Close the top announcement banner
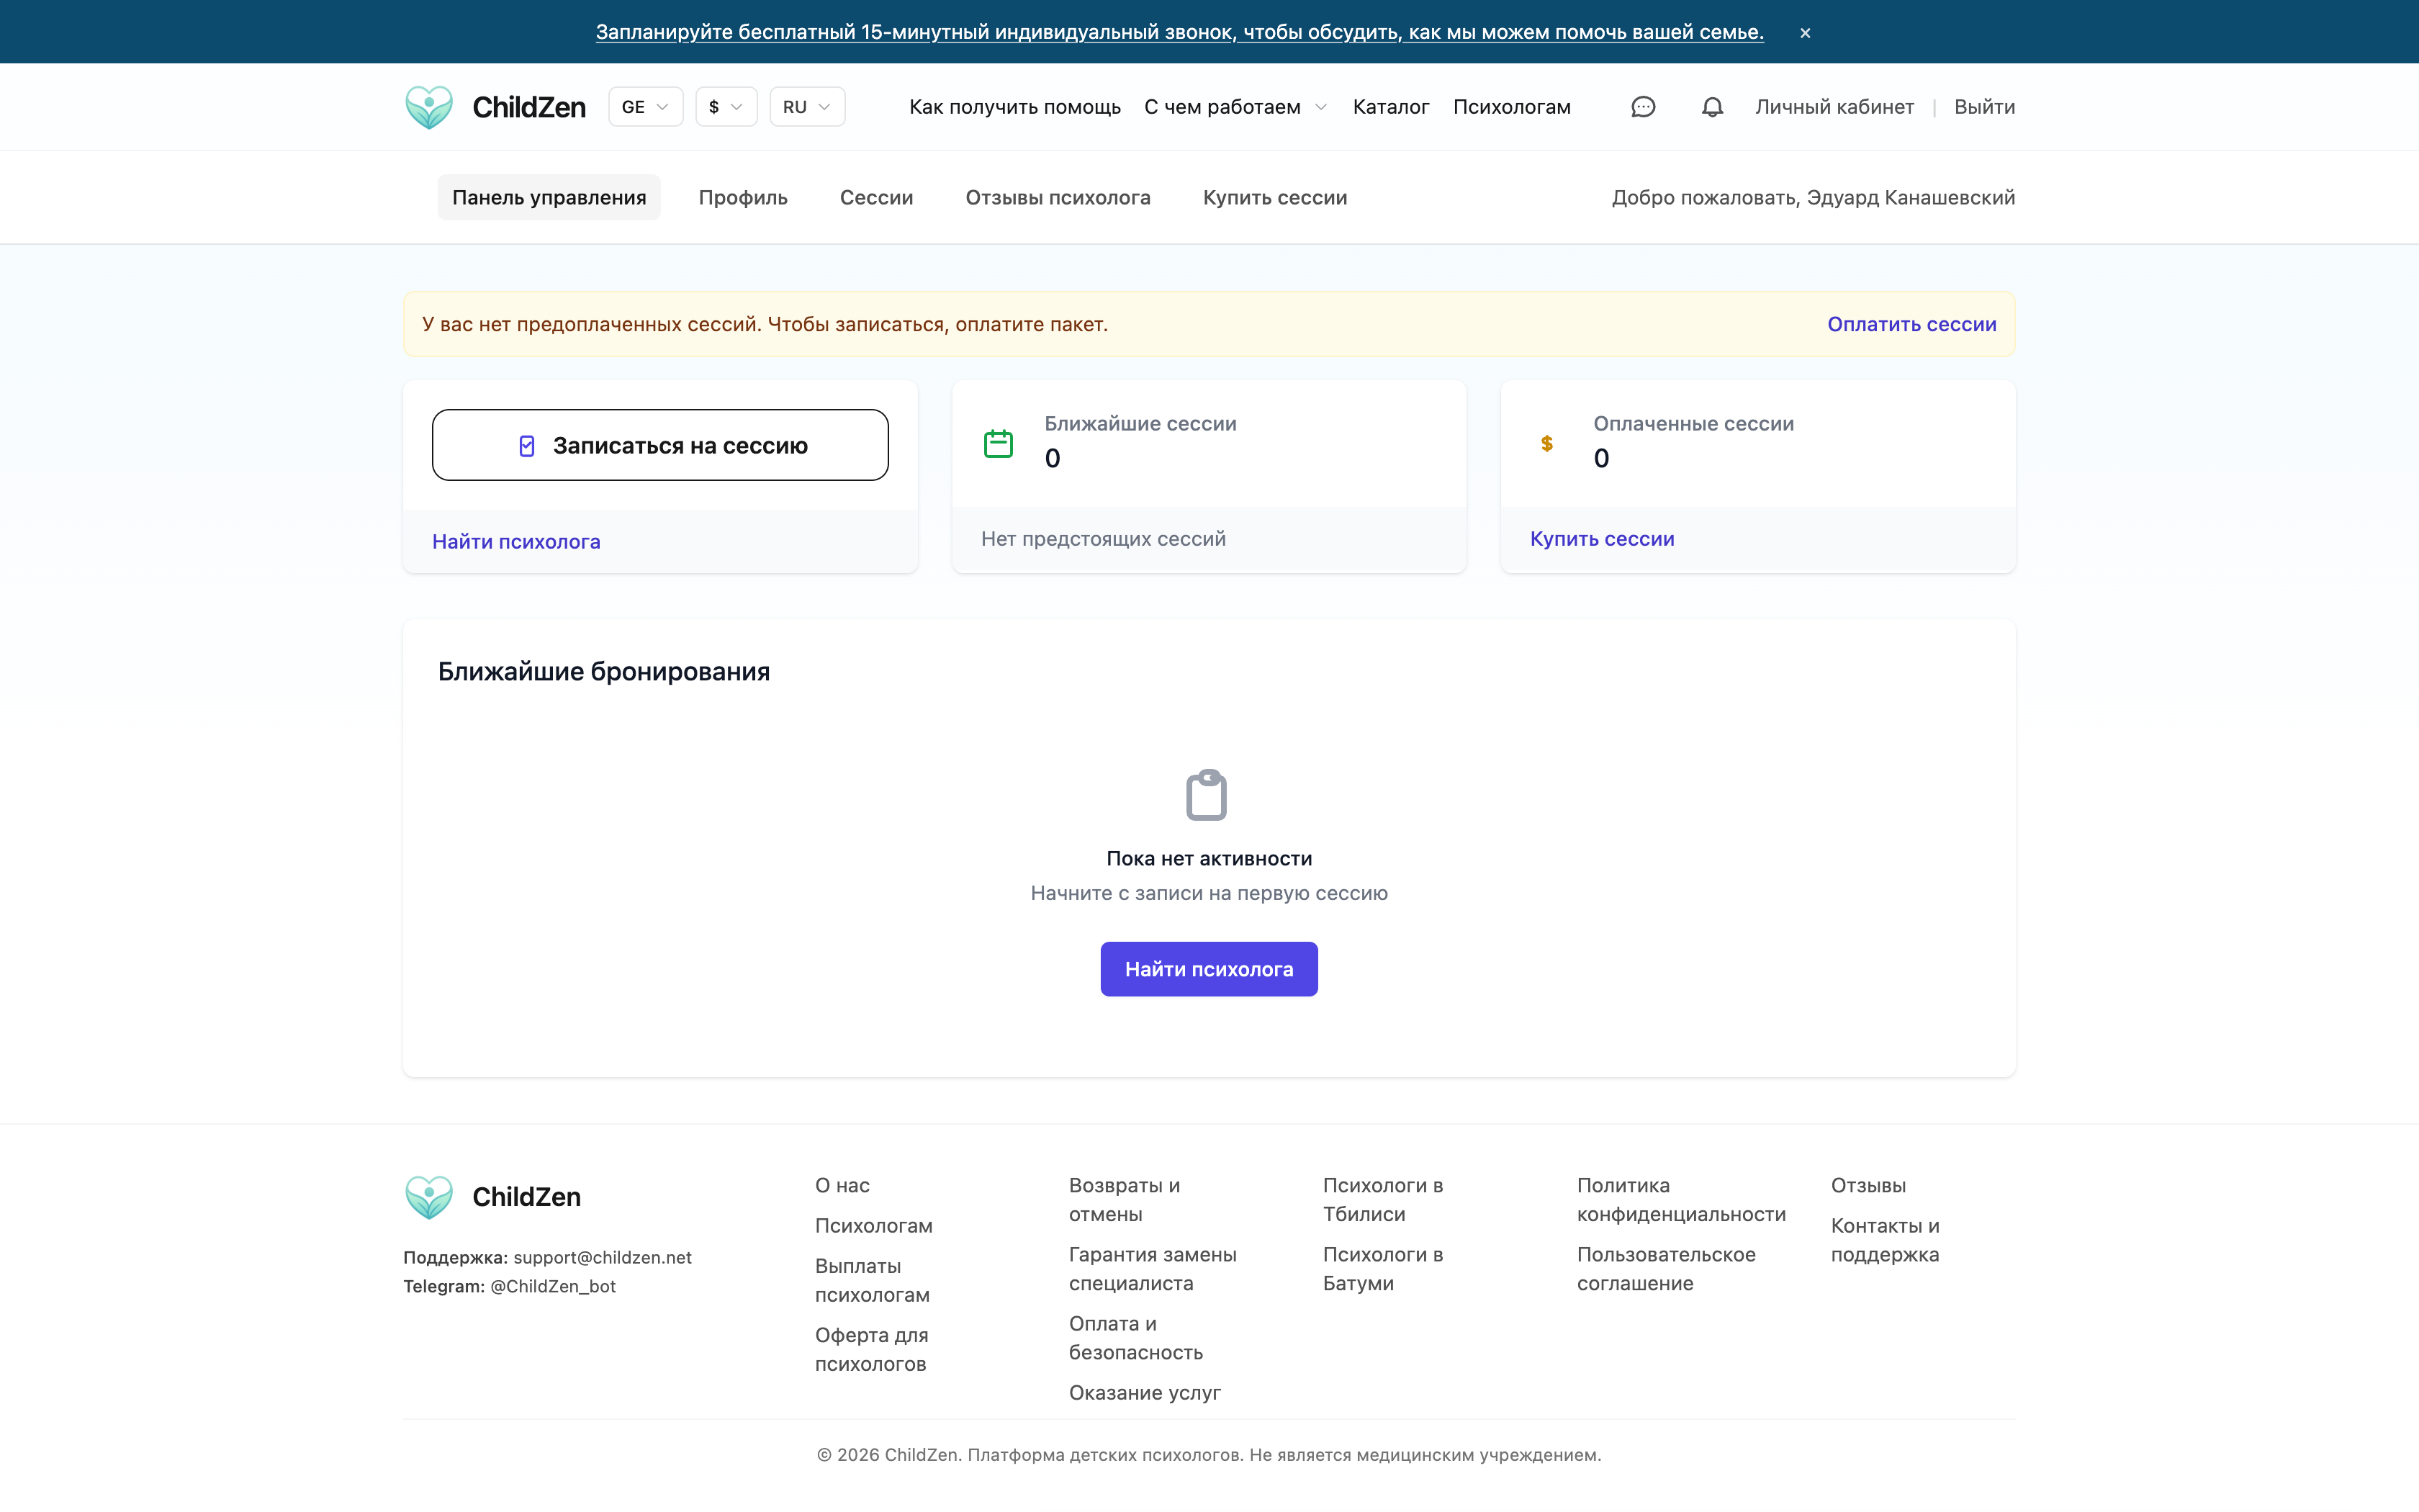Image resolution: width=2419 pixels, height=1512 pixels. pos(1804,33)
